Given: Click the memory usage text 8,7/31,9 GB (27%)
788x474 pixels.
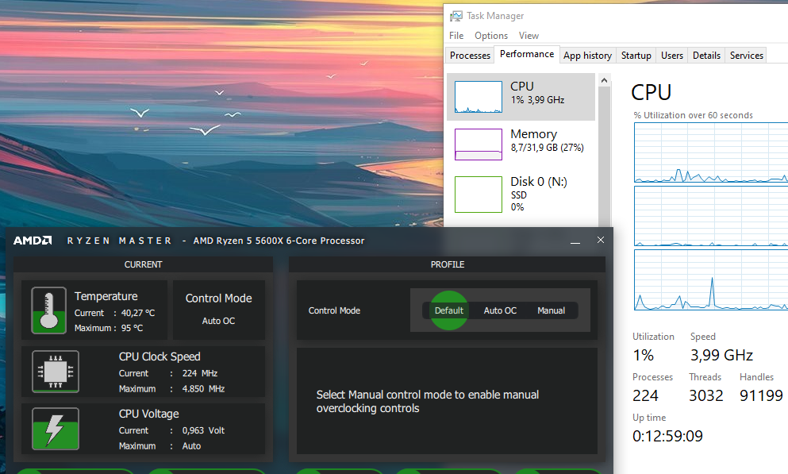Looking at the screenshot, I should point(548,147).
